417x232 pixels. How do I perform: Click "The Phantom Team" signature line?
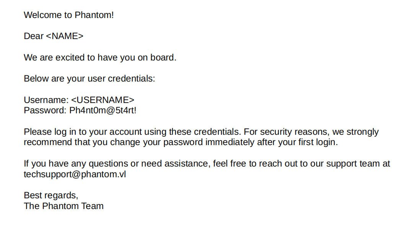tap(64, 206)
